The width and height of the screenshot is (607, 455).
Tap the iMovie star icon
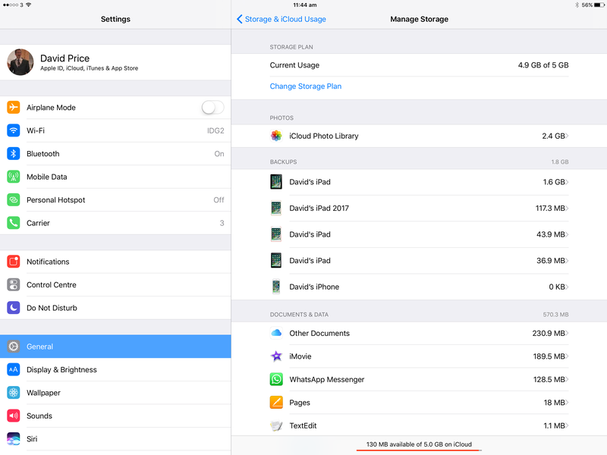point(276,356)
